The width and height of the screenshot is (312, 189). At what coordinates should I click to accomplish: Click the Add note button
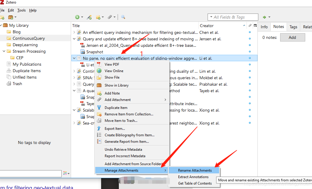pos(293,37)
